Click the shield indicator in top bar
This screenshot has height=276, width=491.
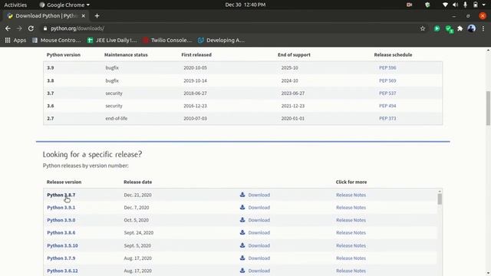pyautogui.click(x=427, y=5)
